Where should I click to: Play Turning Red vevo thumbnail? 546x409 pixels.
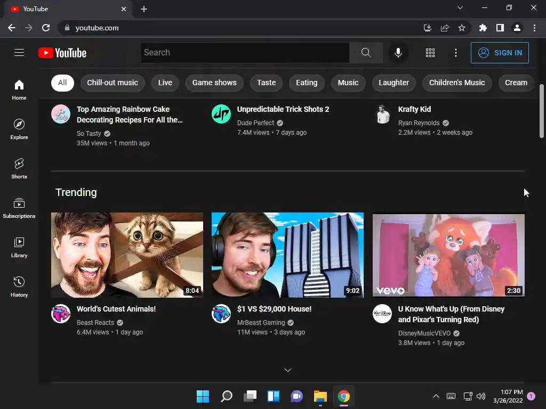pyautogui.click(x=448, y=255)
